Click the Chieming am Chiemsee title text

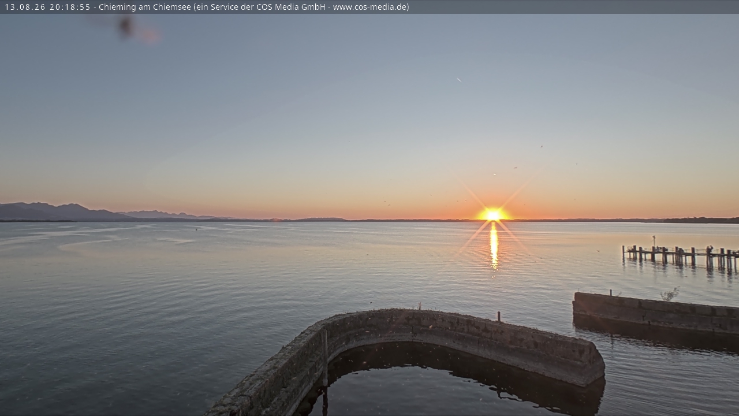point(144,7)
